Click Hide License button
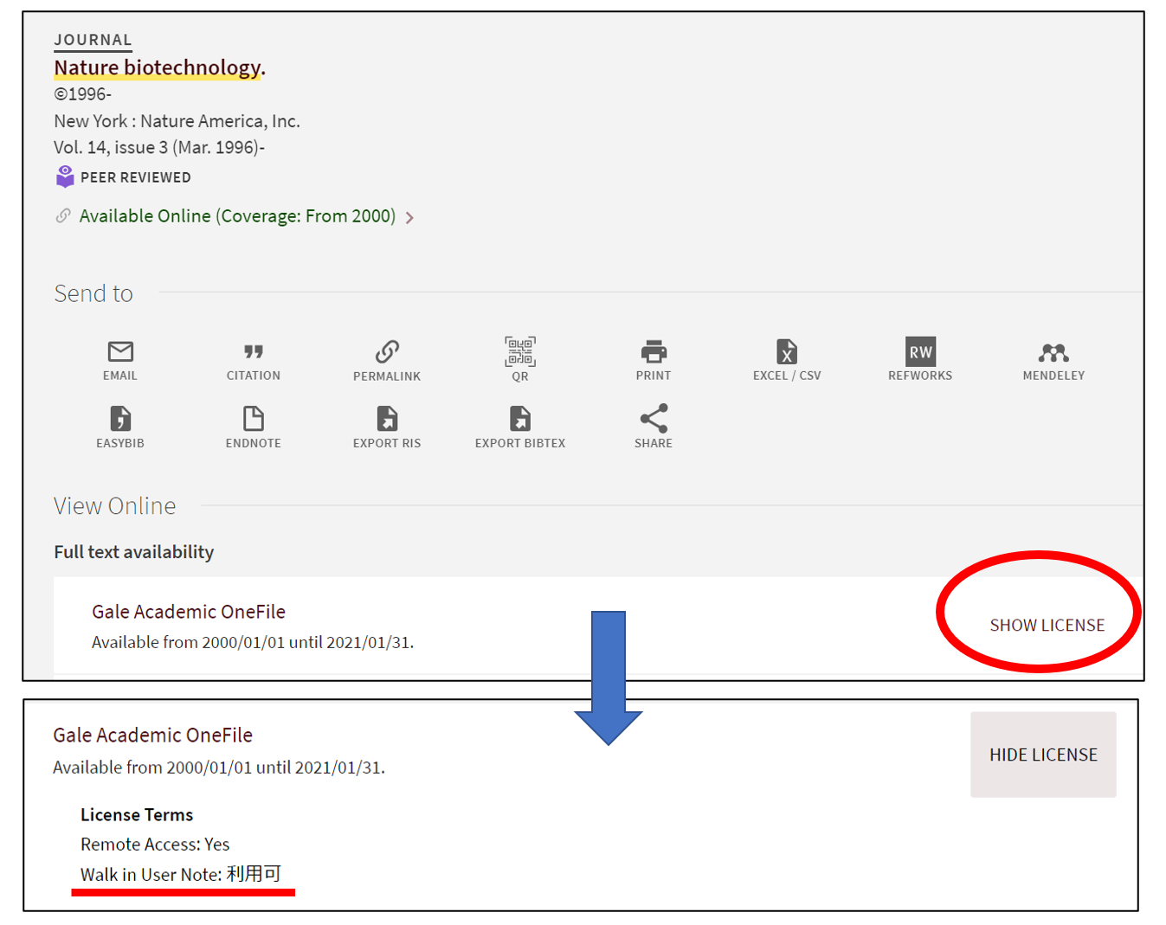This screenshot has height=925, width=1166. [x=1043, y=755]
